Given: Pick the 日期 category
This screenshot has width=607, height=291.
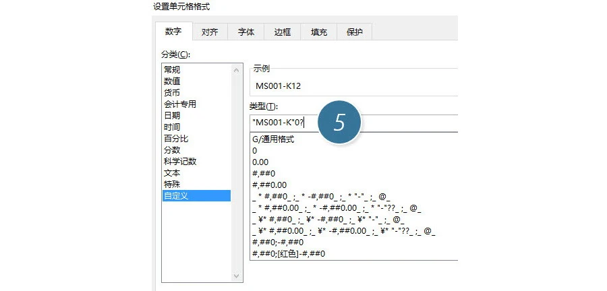Looking at the screenshot, I should [x=197, y=116].
